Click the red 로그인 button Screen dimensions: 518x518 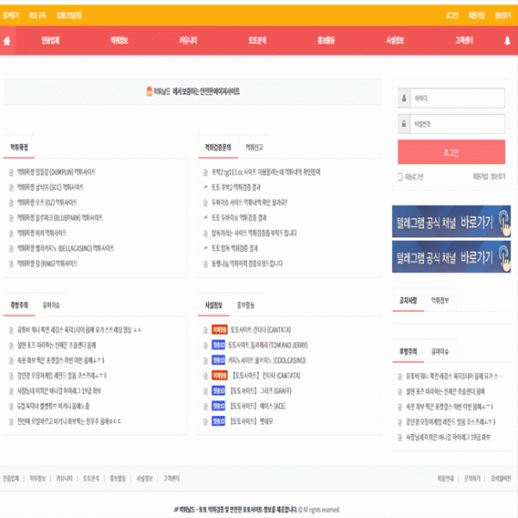click(452, 152)
